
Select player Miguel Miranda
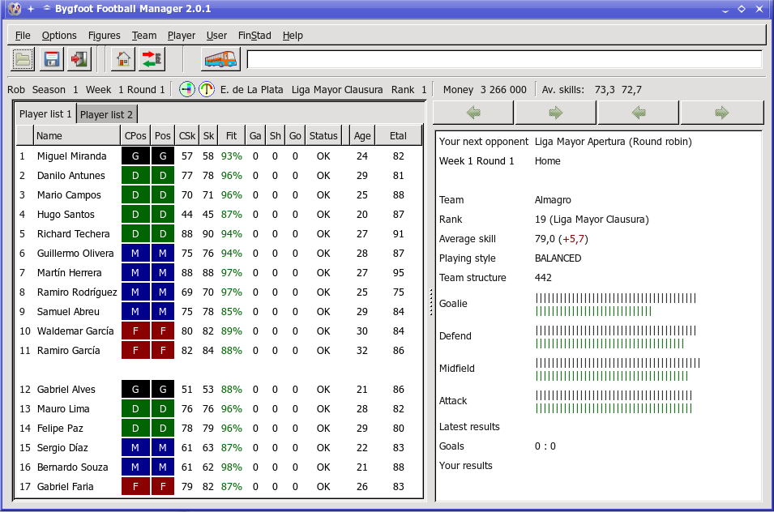(x=220, y=156)
